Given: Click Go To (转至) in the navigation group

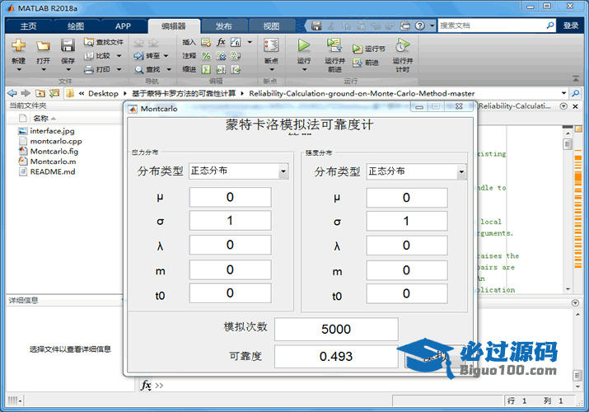Looking at the screenshot, I should click(147, 55).
